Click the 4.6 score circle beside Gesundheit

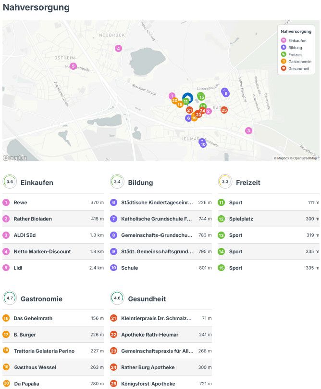click(117, 298)
